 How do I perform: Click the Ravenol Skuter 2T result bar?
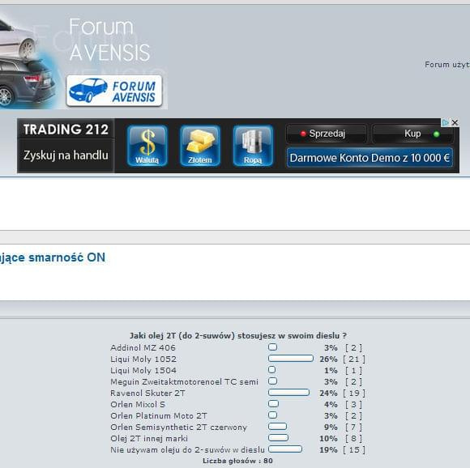click(x=288, y=392)
